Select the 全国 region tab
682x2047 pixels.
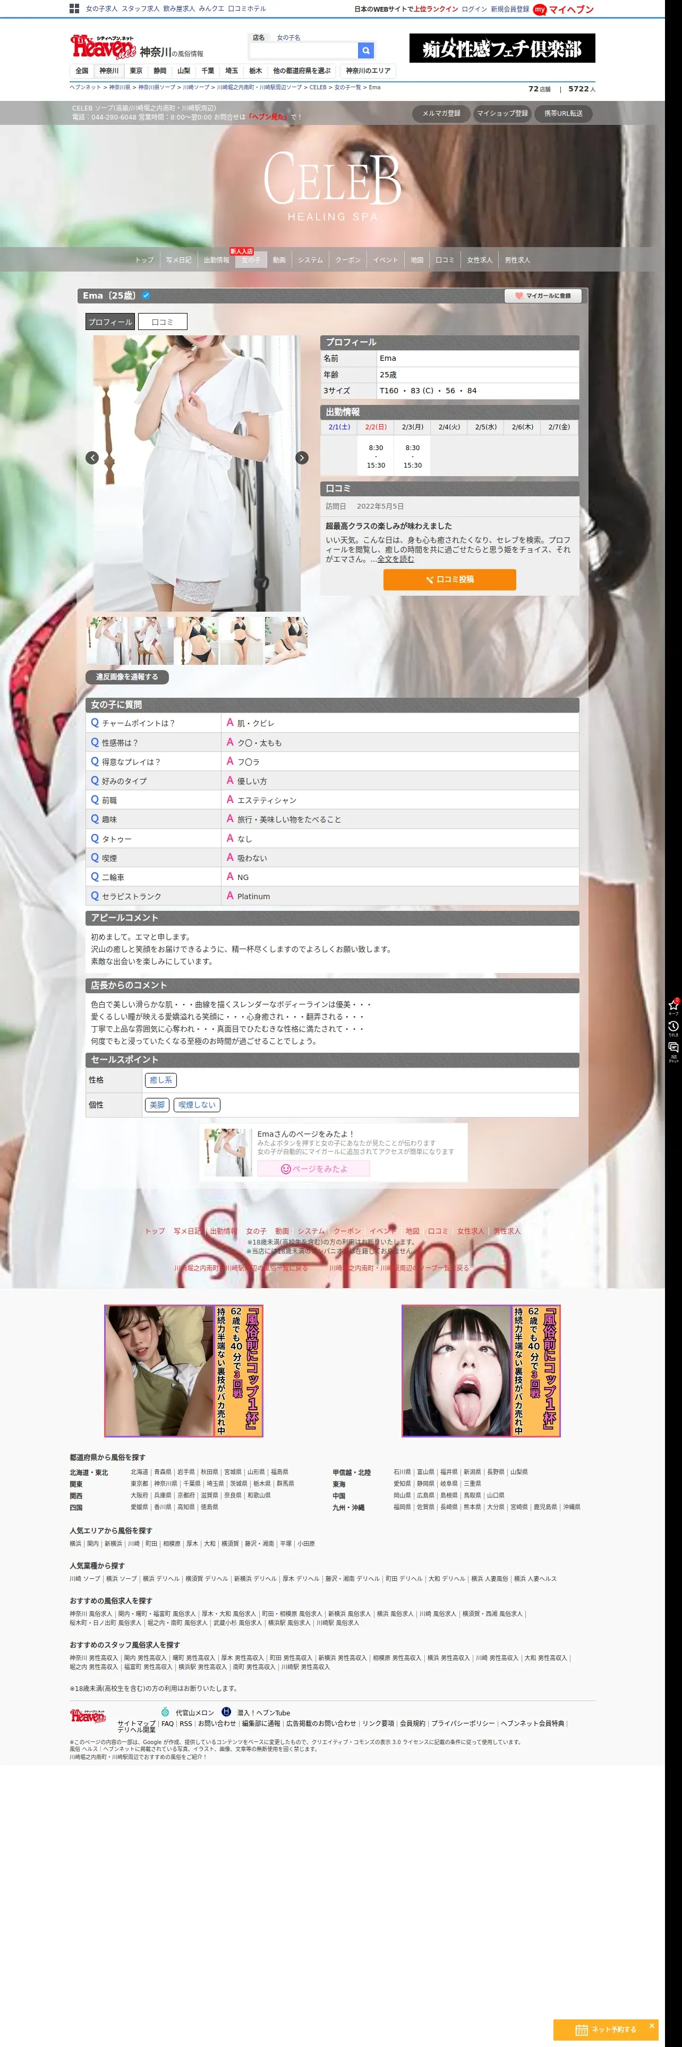(82, 71)
